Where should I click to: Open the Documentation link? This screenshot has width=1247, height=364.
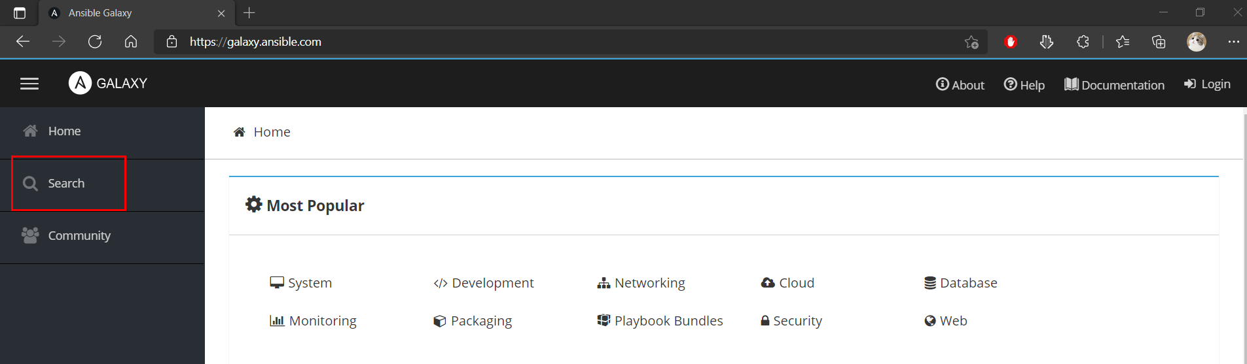click(1114, 85)
